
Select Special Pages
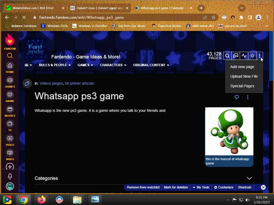click(x=242, y=86)
